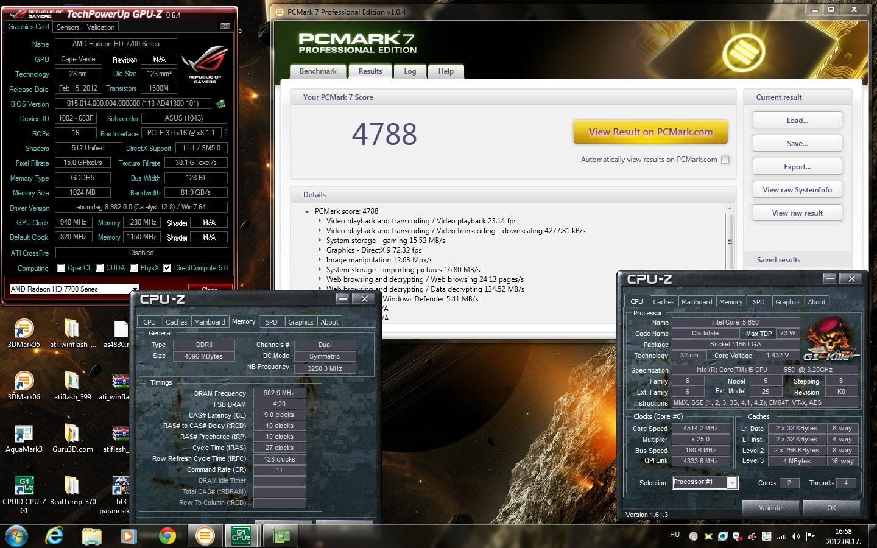This screenshot has width=877, height=548.
Task: Expand Graphics DirectX 9 entry
Action: (320, 250)
